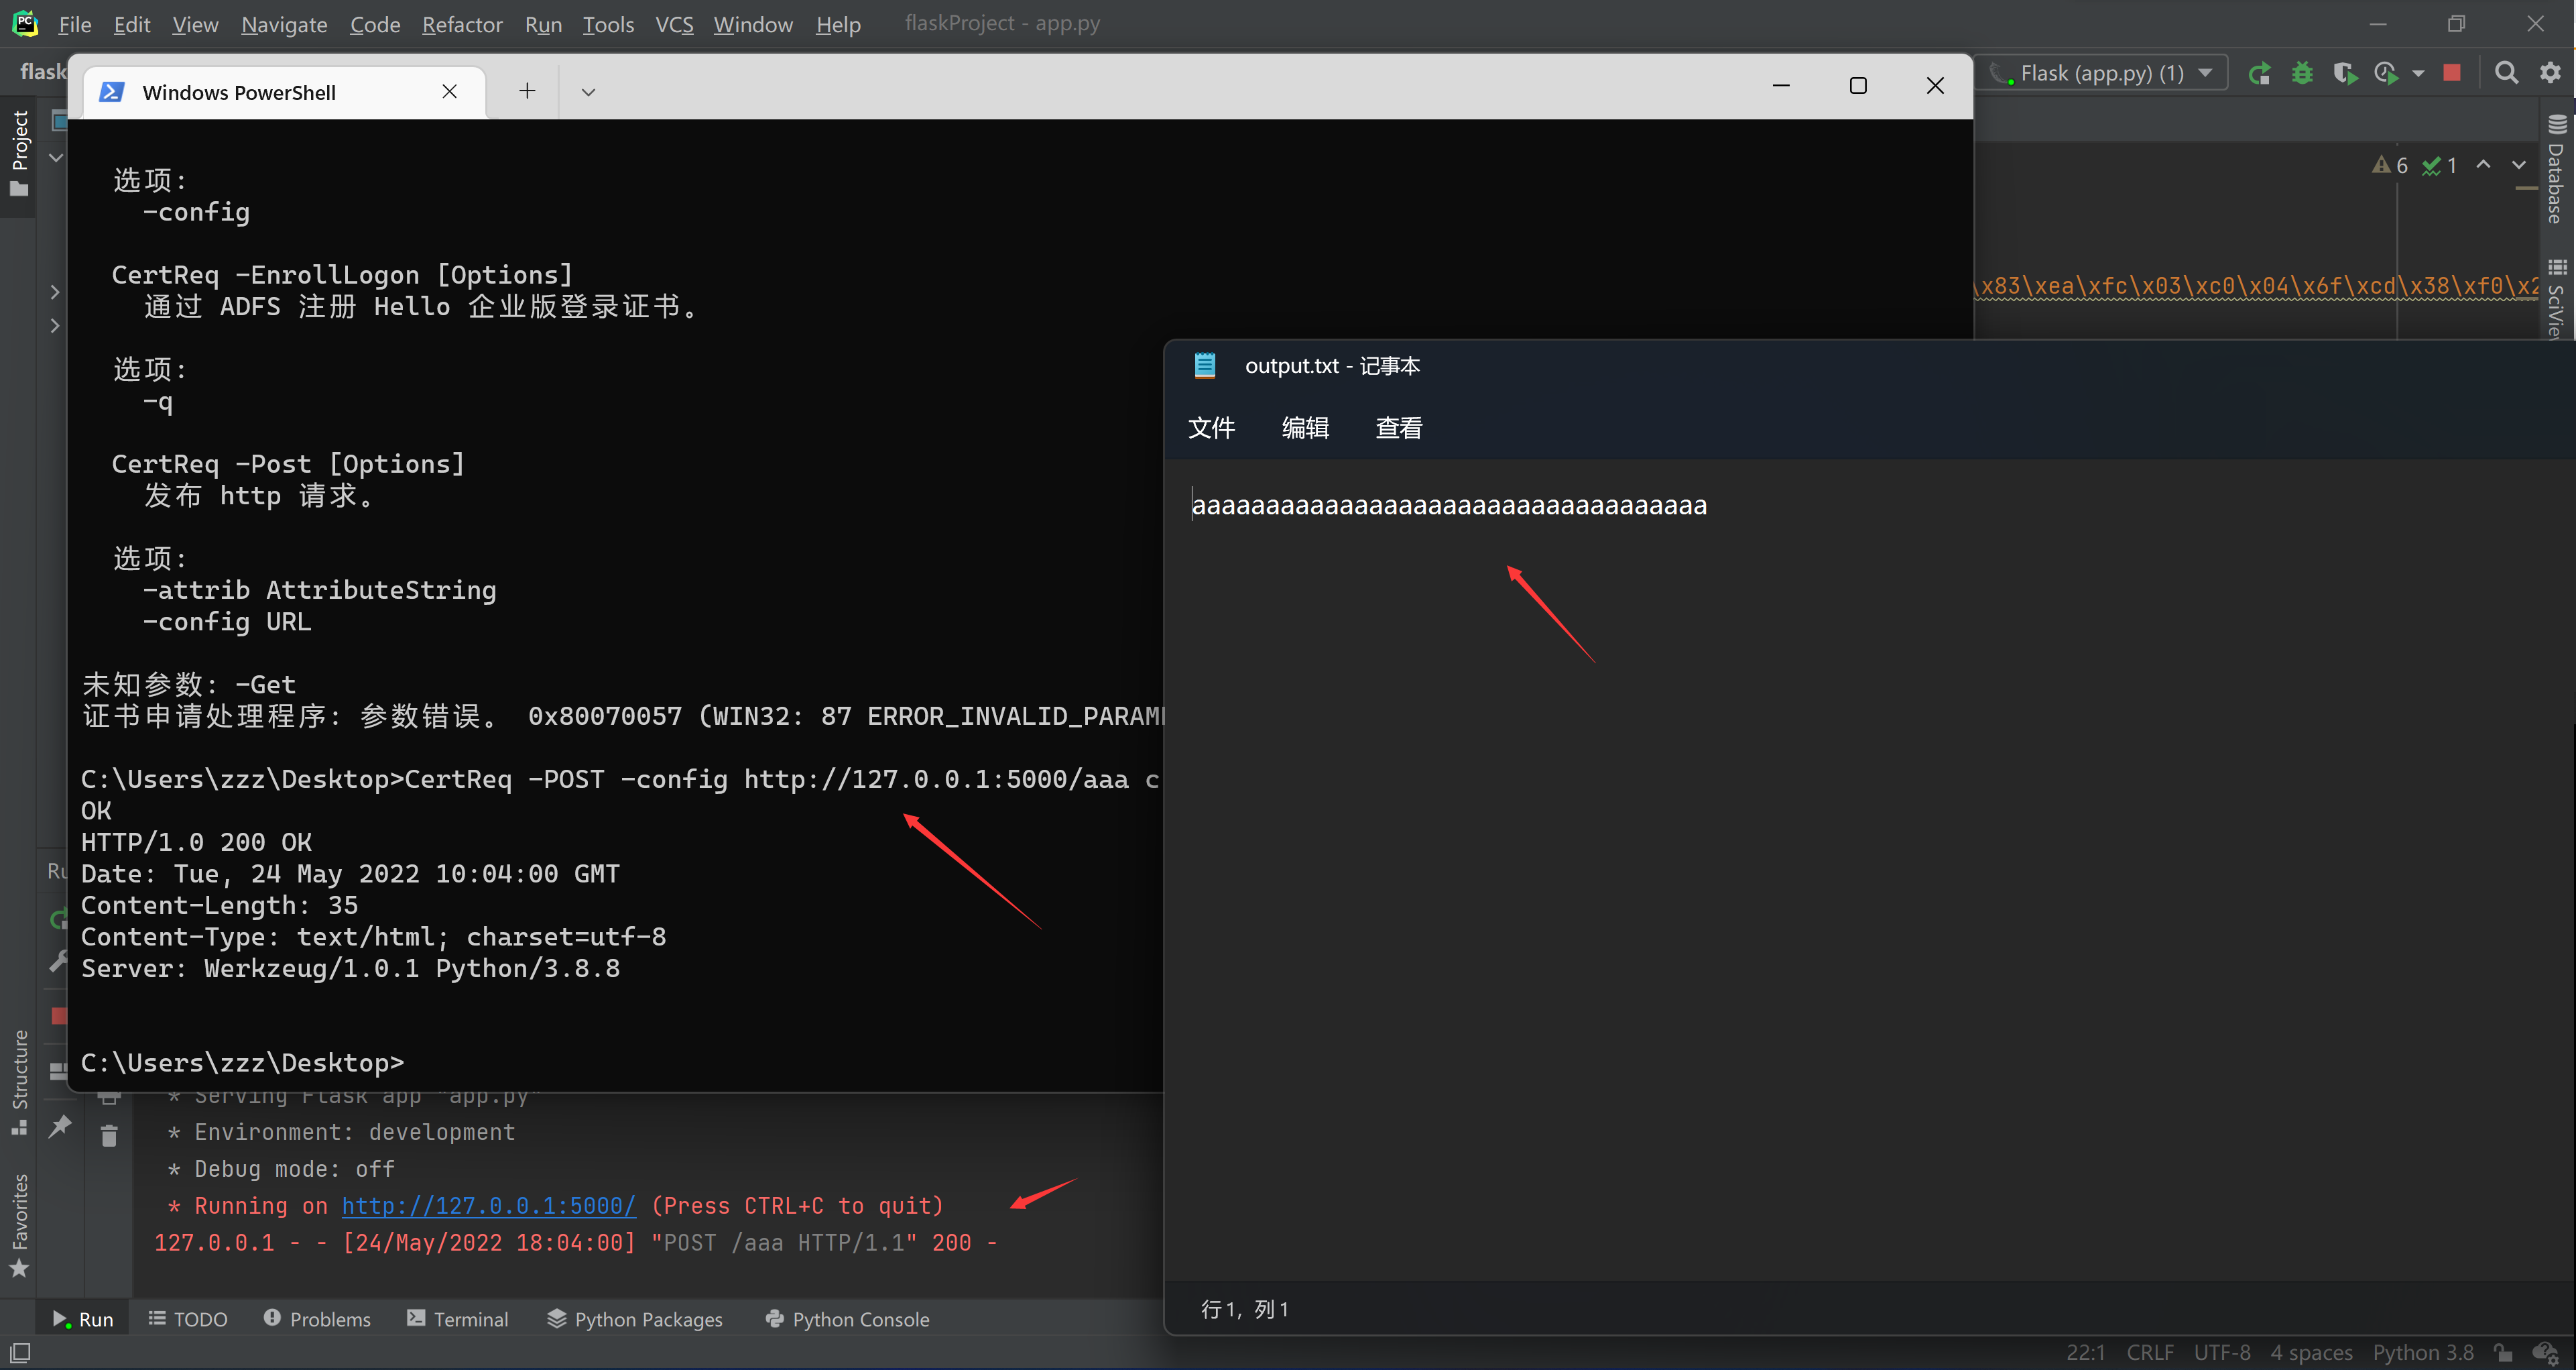Click the 4 spaces indent setting
Screen dimensions: 2576x1370
pos(2311,1353)
